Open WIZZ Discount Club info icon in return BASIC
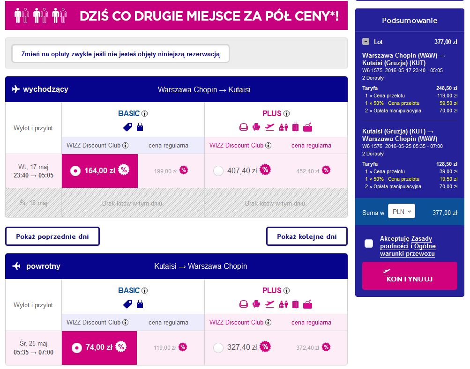Screen dimensions: 470x369 click(126, 322)
